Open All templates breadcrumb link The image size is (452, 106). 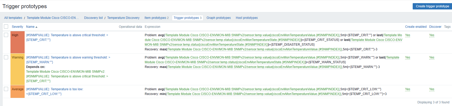(x=13, y=18)
